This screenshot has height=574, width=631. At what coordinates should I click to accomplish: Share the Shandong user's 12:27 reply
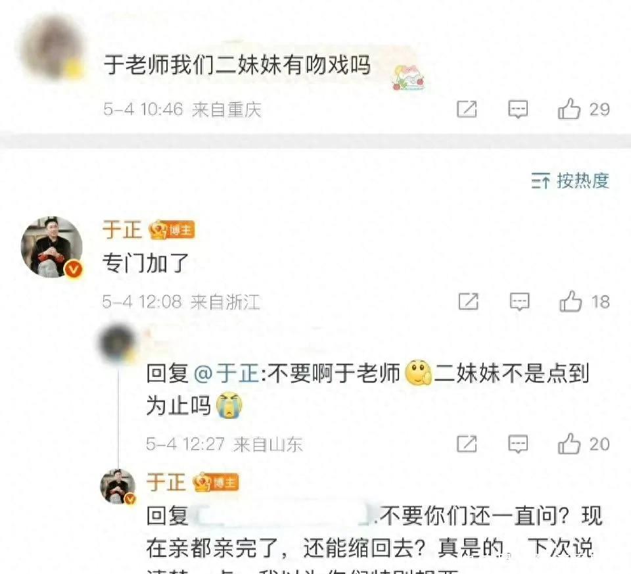pyautogui.click(x=467, y=444)
